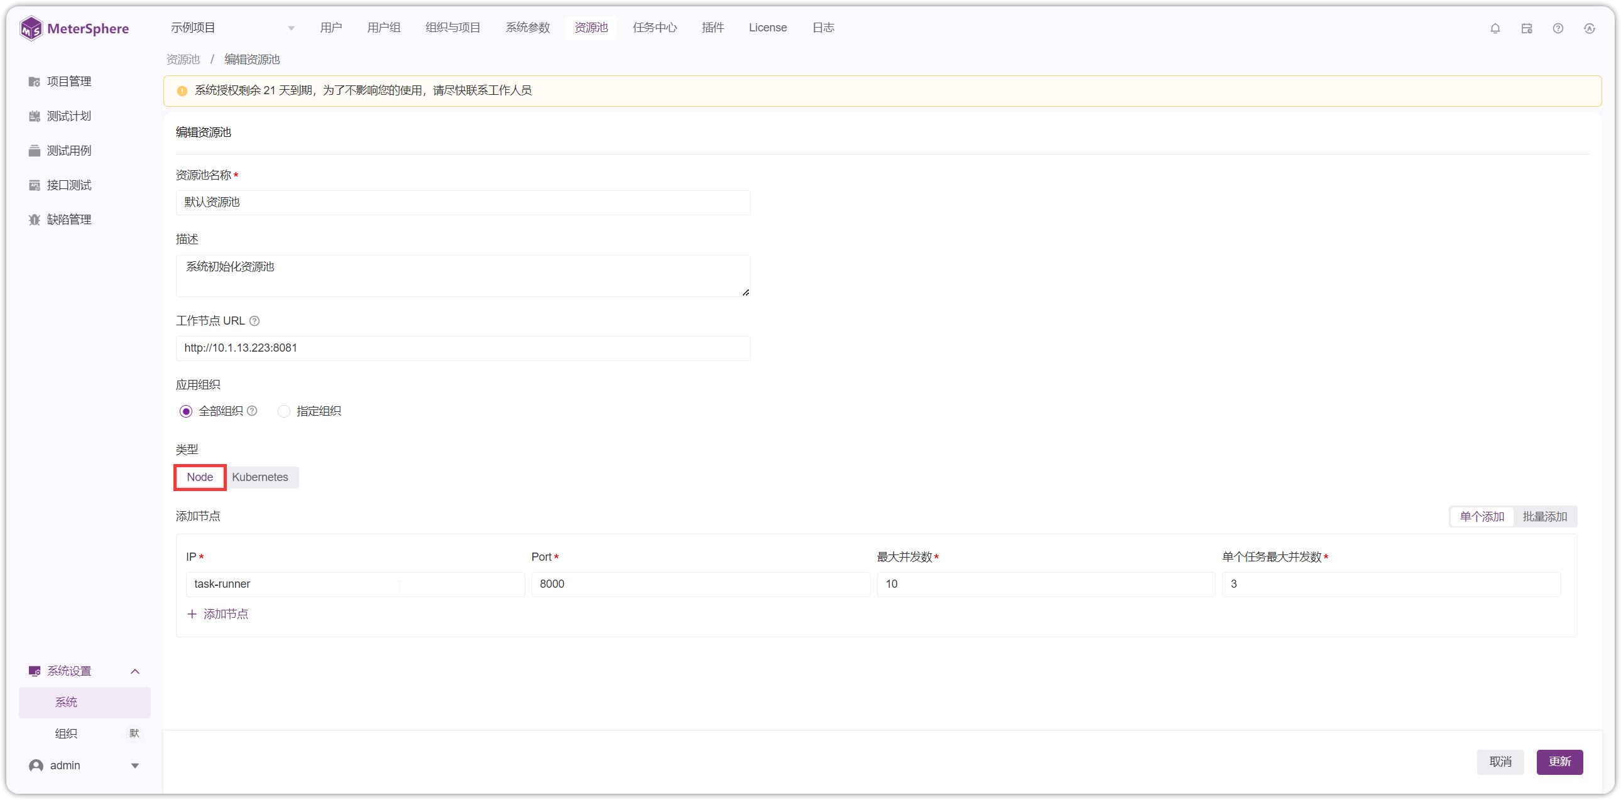Image resolution: width=1621 pixels, height=800 pixels.
Task: Click the 更新 button
Action: tap(1559, 762)
